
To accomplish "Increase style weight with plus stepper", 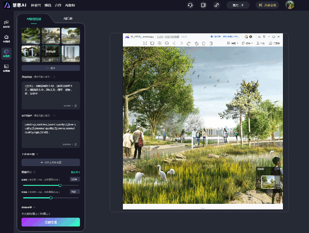I will point(58,60).
